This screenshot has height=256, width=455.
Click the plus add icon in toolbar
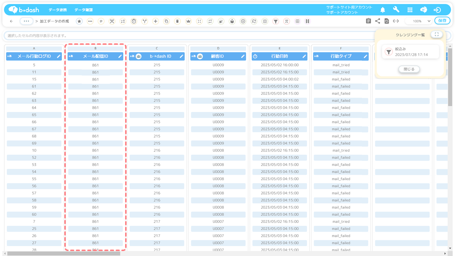155,21
